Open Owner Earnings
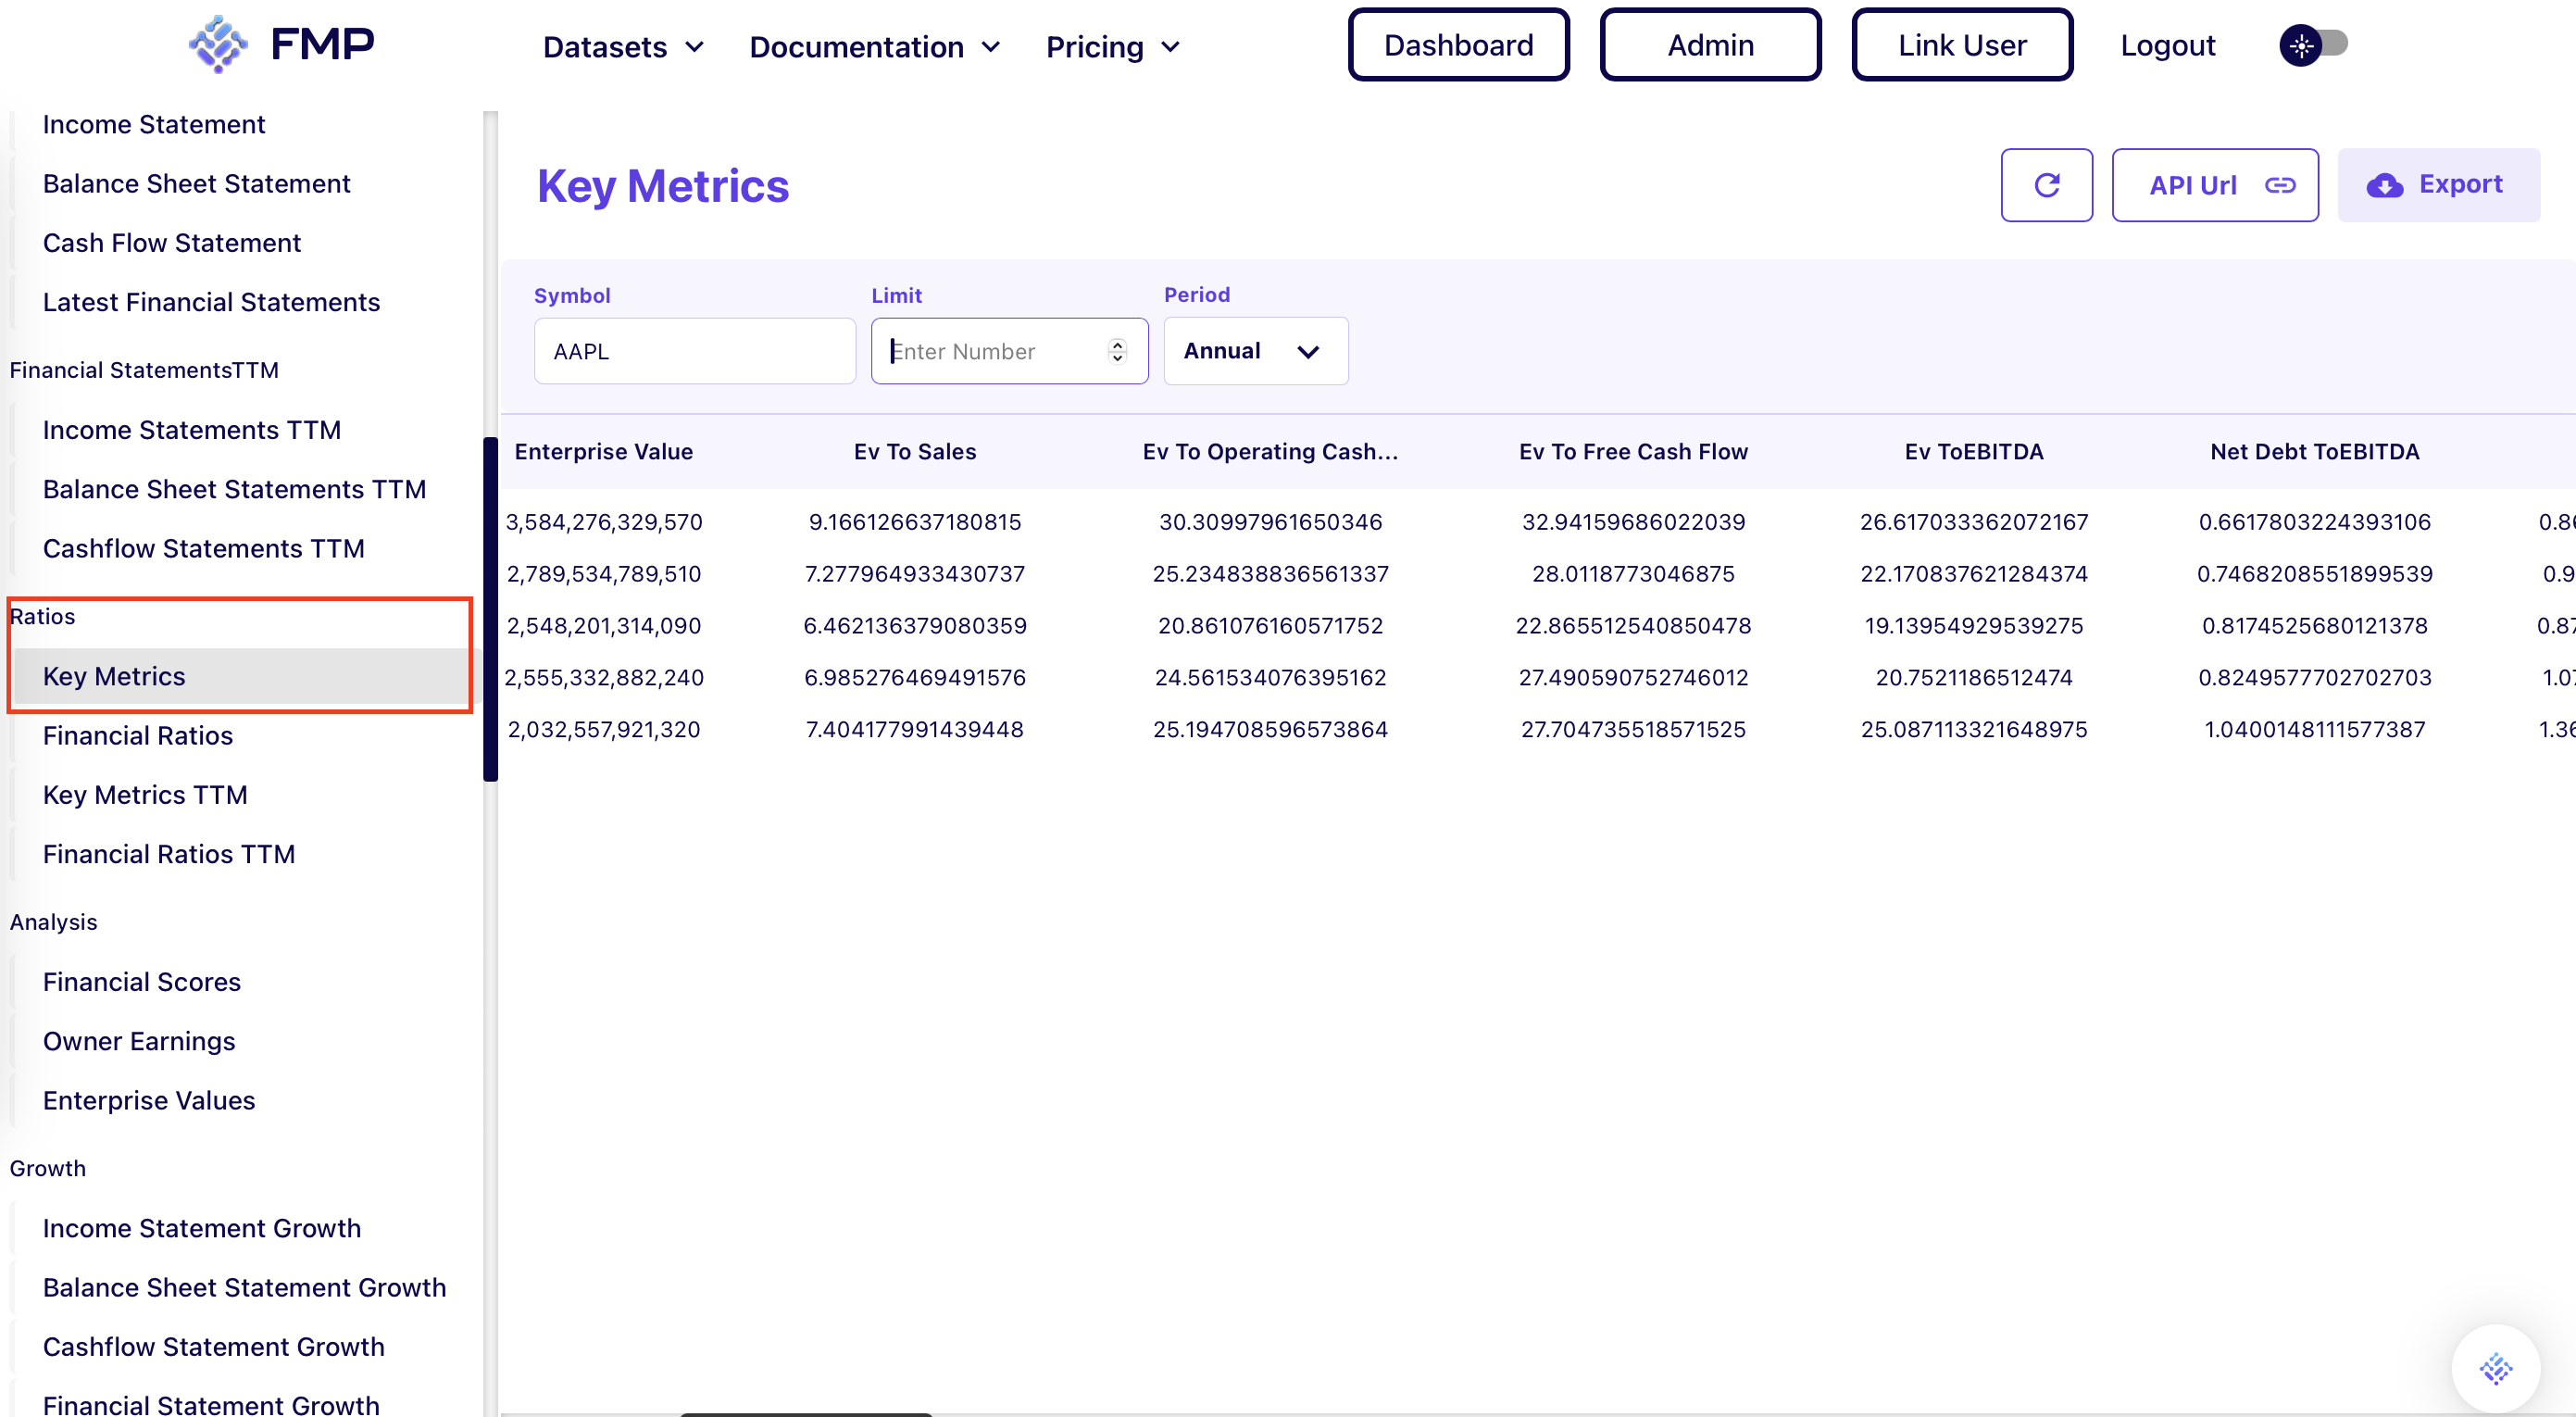 (x=139, y=1041)
